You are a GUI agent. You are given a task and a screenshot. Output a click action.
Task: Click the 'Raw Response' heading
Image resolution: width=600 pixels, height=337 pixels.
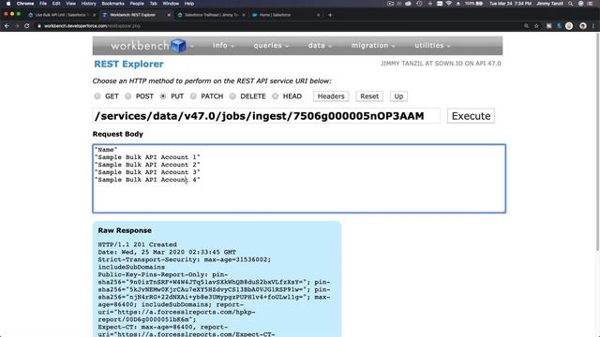(125, 230)
